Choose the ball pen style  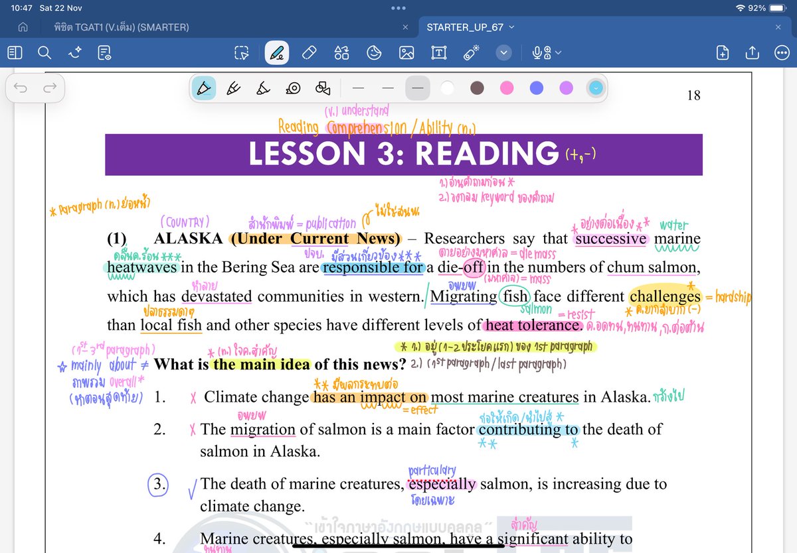[233, 88]
